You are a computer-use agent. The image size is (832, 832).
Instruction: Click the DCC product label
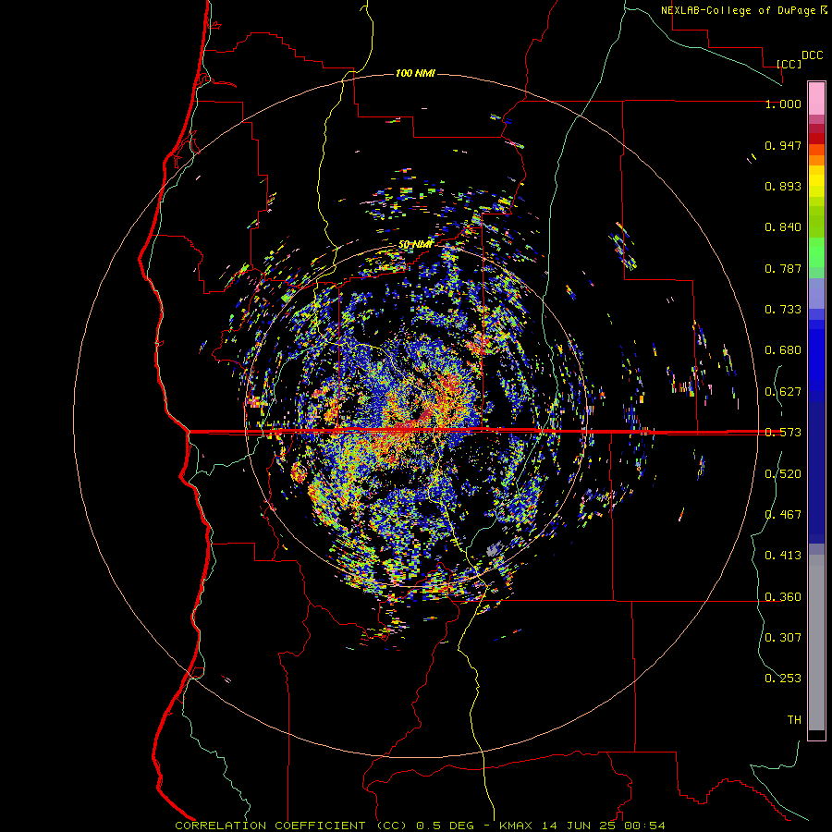pyautogui.click(x=812, y=55)
